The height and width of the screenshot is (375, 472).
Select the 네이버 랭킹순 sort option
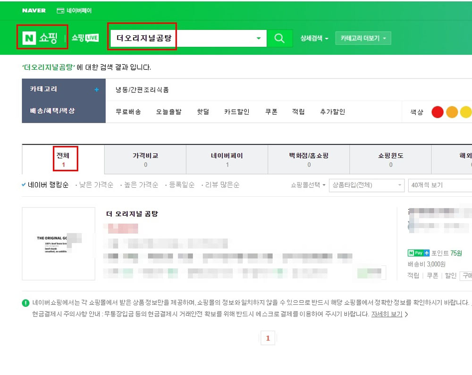click(45, 185)
